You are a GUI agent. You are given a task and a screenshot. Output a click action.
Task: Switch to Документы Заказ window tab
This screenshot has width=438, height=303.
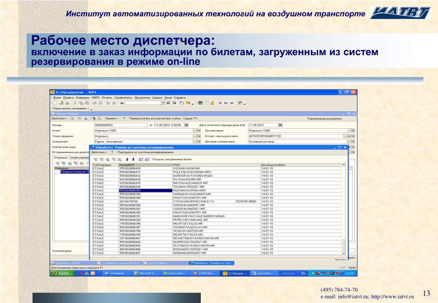coord(73,263)
